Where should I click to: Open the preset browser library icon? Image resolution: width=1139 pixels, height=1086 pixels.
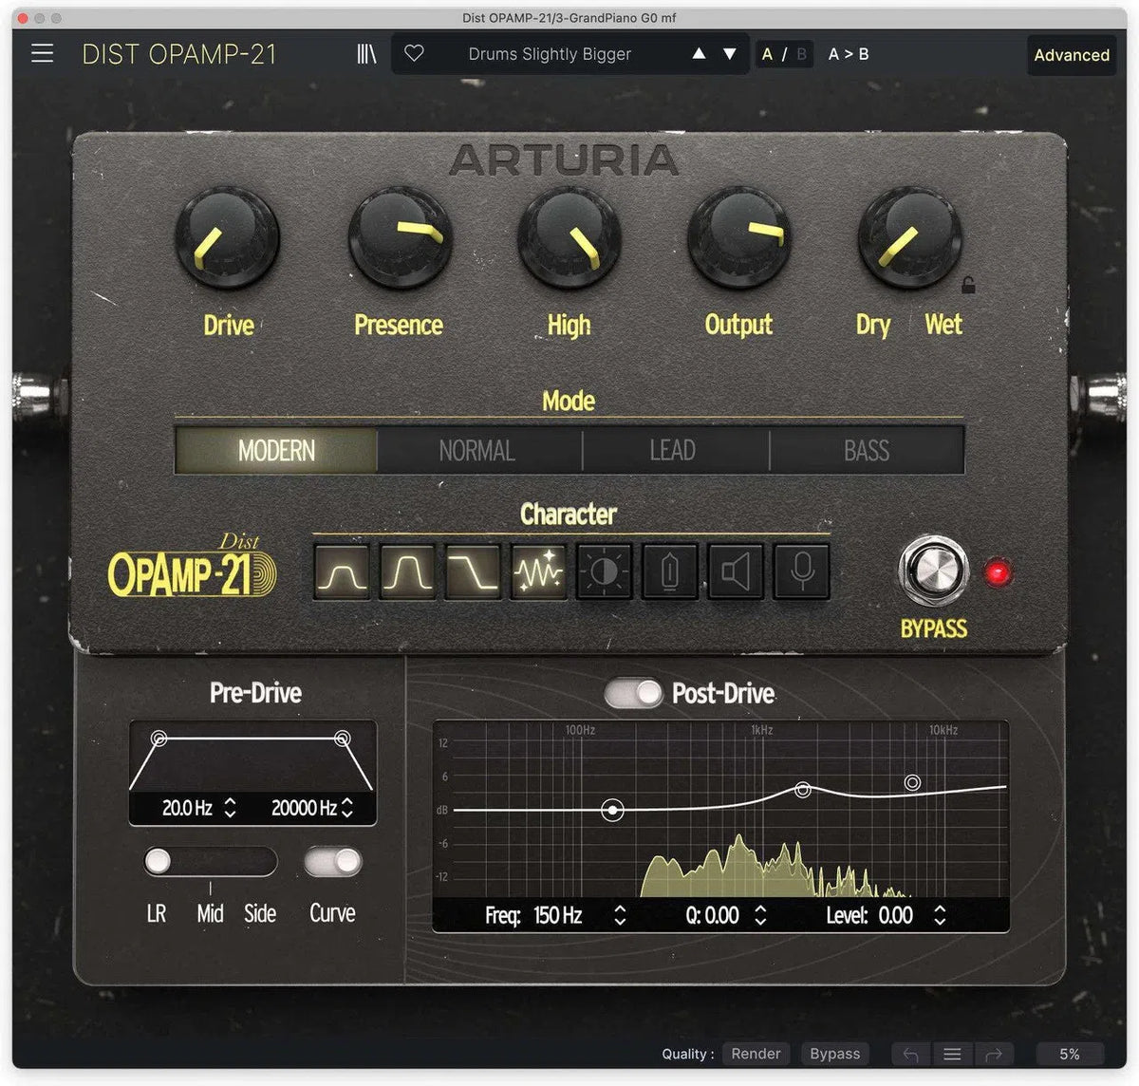tap(367, 53)
